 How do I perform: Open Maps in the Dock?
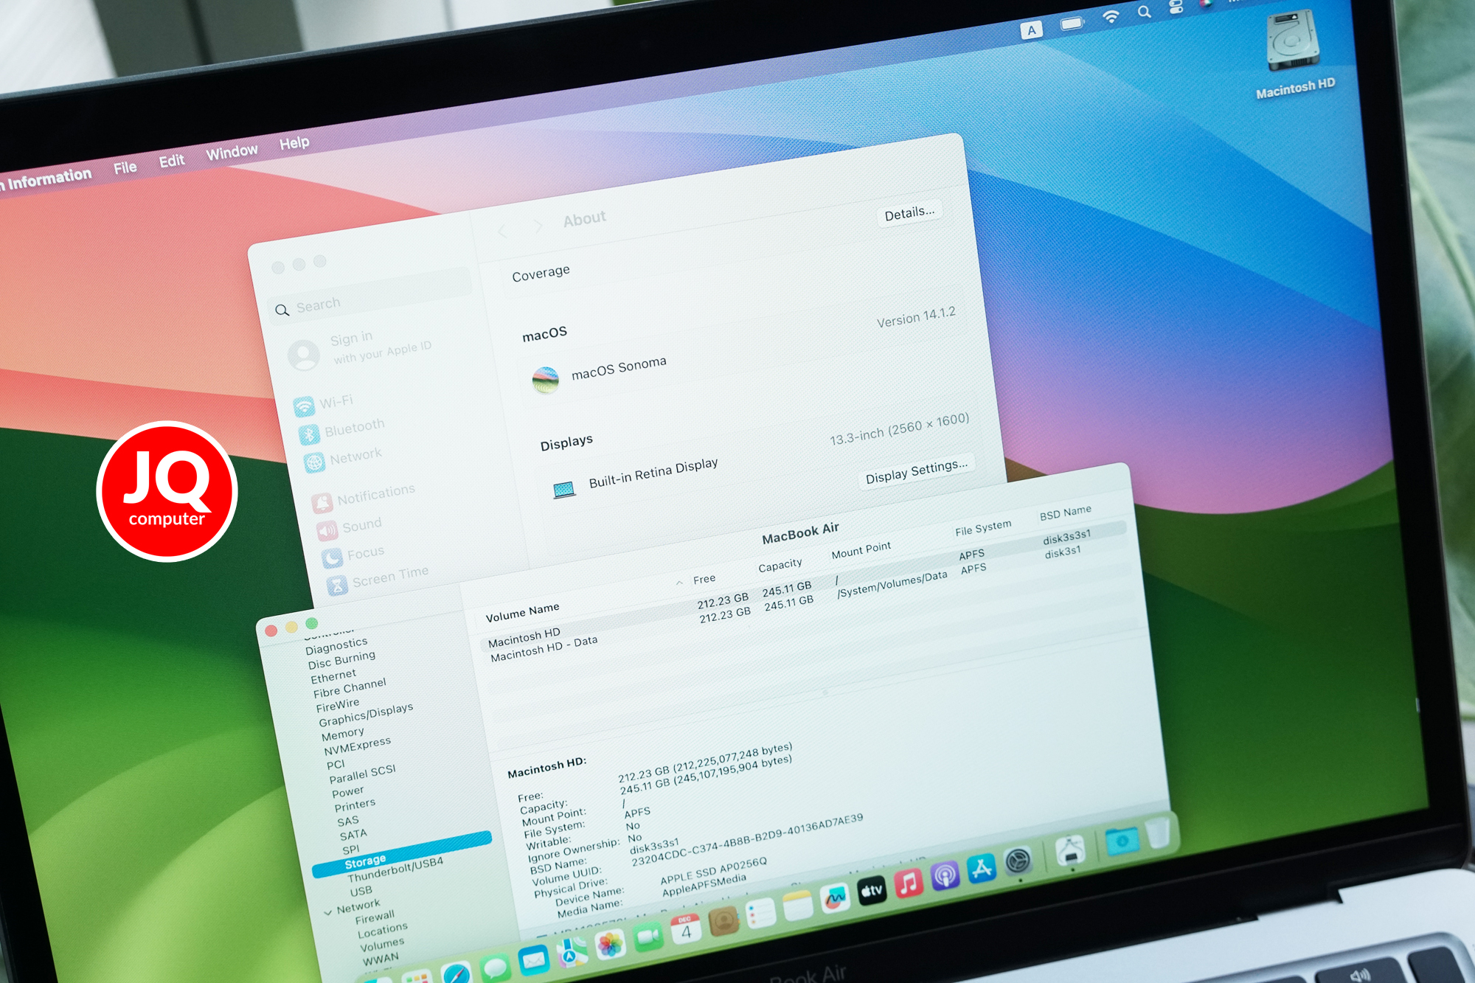[x=572, y=952]
